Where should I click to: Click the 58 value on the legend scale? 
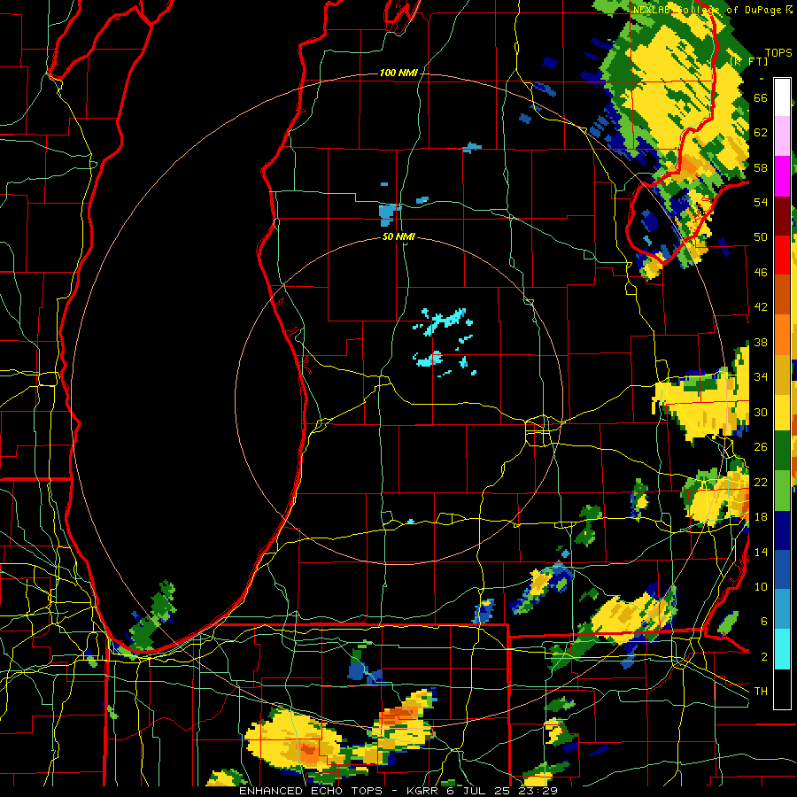click(x=761, y=167)
